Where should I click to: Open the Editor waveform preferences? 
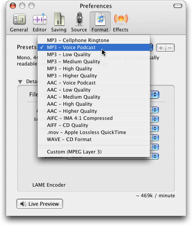[x=39, y=23]
